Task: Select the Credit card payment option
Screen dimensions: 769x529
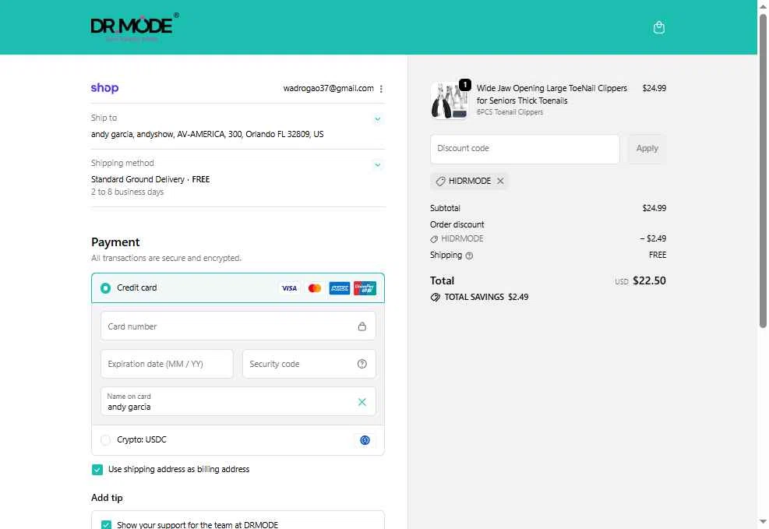Action: click(105, 288)
